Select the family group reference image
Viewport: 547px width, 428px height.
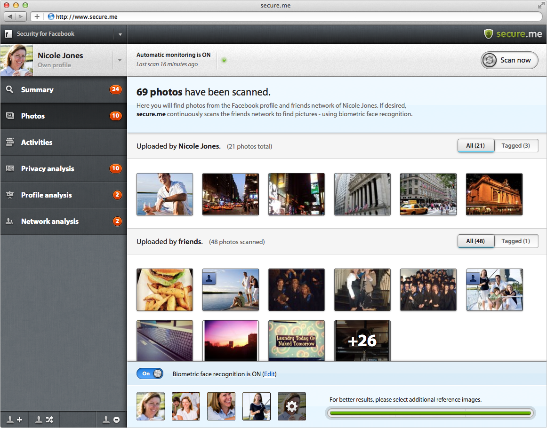(186, 406)
